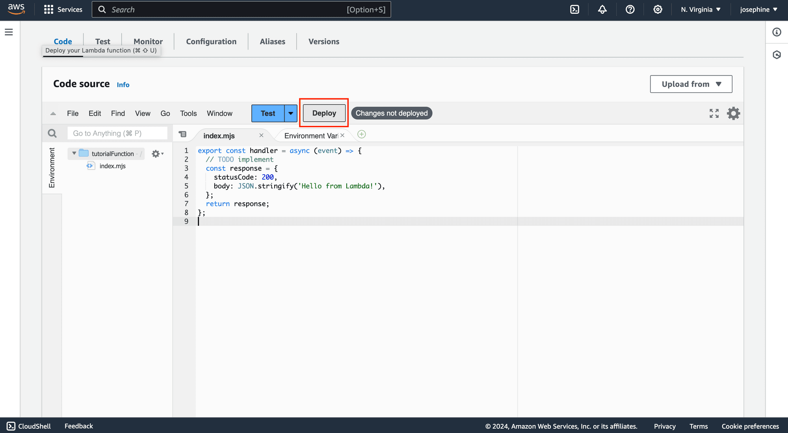The width and height of the screenshot is (788, 433).
Task: Click the Test button to run function
Action: [x=268, y=112]
